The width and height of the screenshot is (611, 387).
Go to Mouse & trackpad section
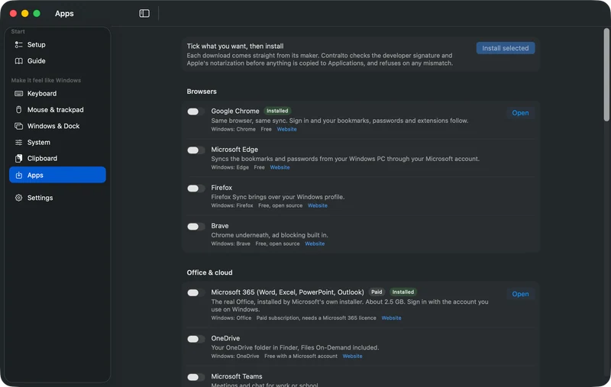pyautogui.click(x=57, y=110)
